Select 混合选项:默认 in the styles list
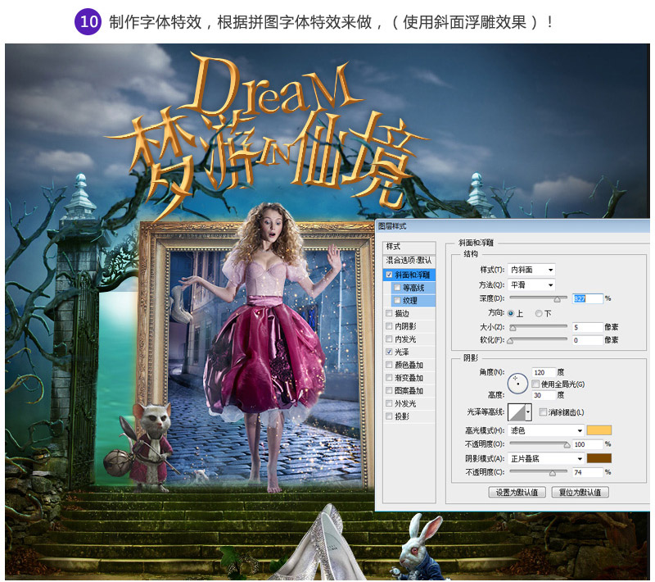 [x=409, y=261]
